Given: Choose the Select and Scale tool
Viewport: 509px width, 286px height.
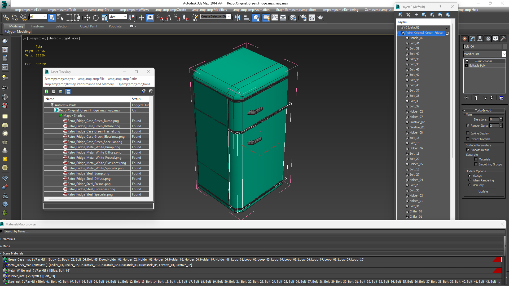Looking at the screenshot, I should click(x=104, y=18).
